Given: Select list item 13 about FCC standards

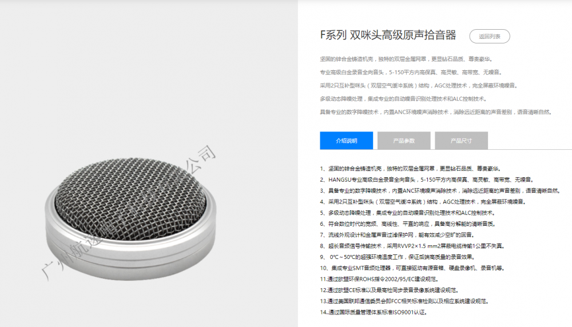Looking at the screenshot, I should click(404, 301).
